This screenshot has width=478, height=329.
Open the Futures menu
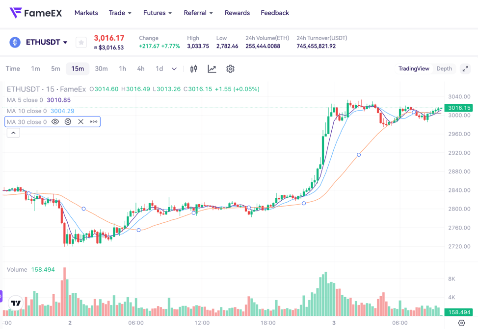point(158,13)
